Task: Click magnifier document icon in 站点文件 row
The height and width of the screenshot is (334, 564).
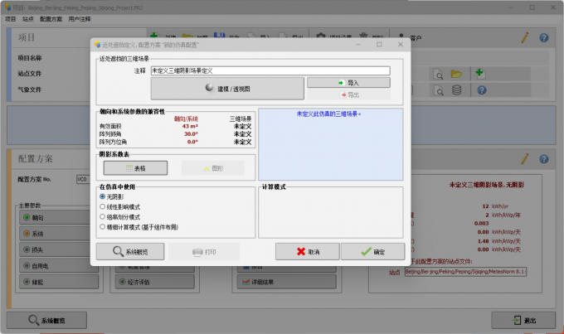Action: [x=439, y=75]
